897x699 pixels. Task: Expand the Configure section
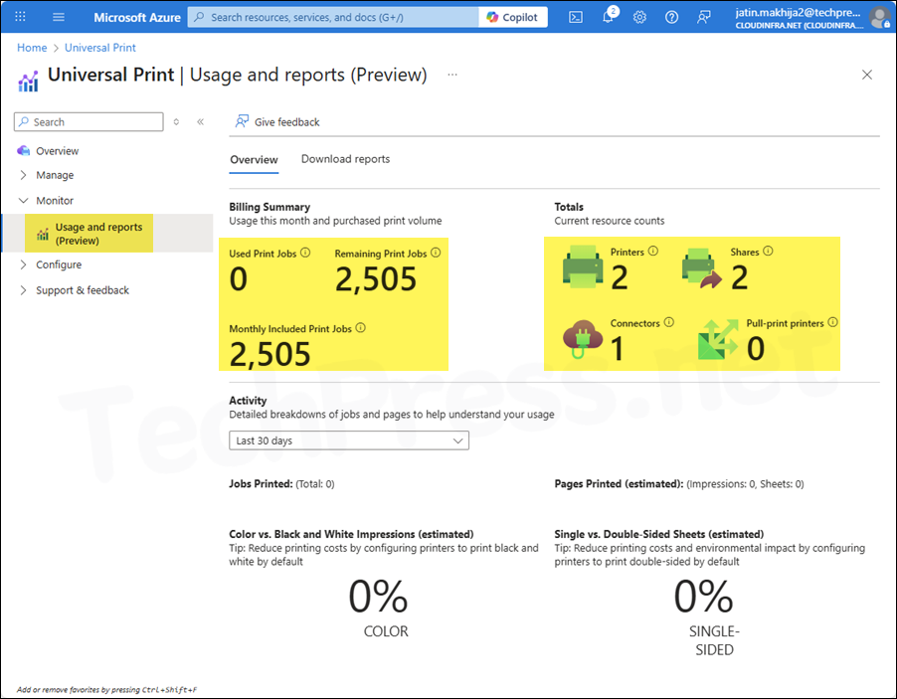point(59,264)
